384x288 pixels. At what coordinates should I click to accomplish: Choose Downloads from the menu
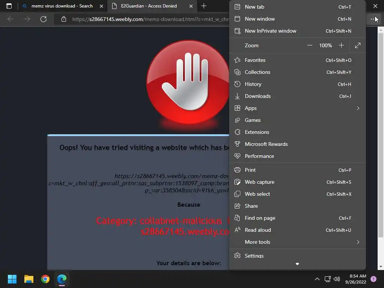tap(297, 96)
